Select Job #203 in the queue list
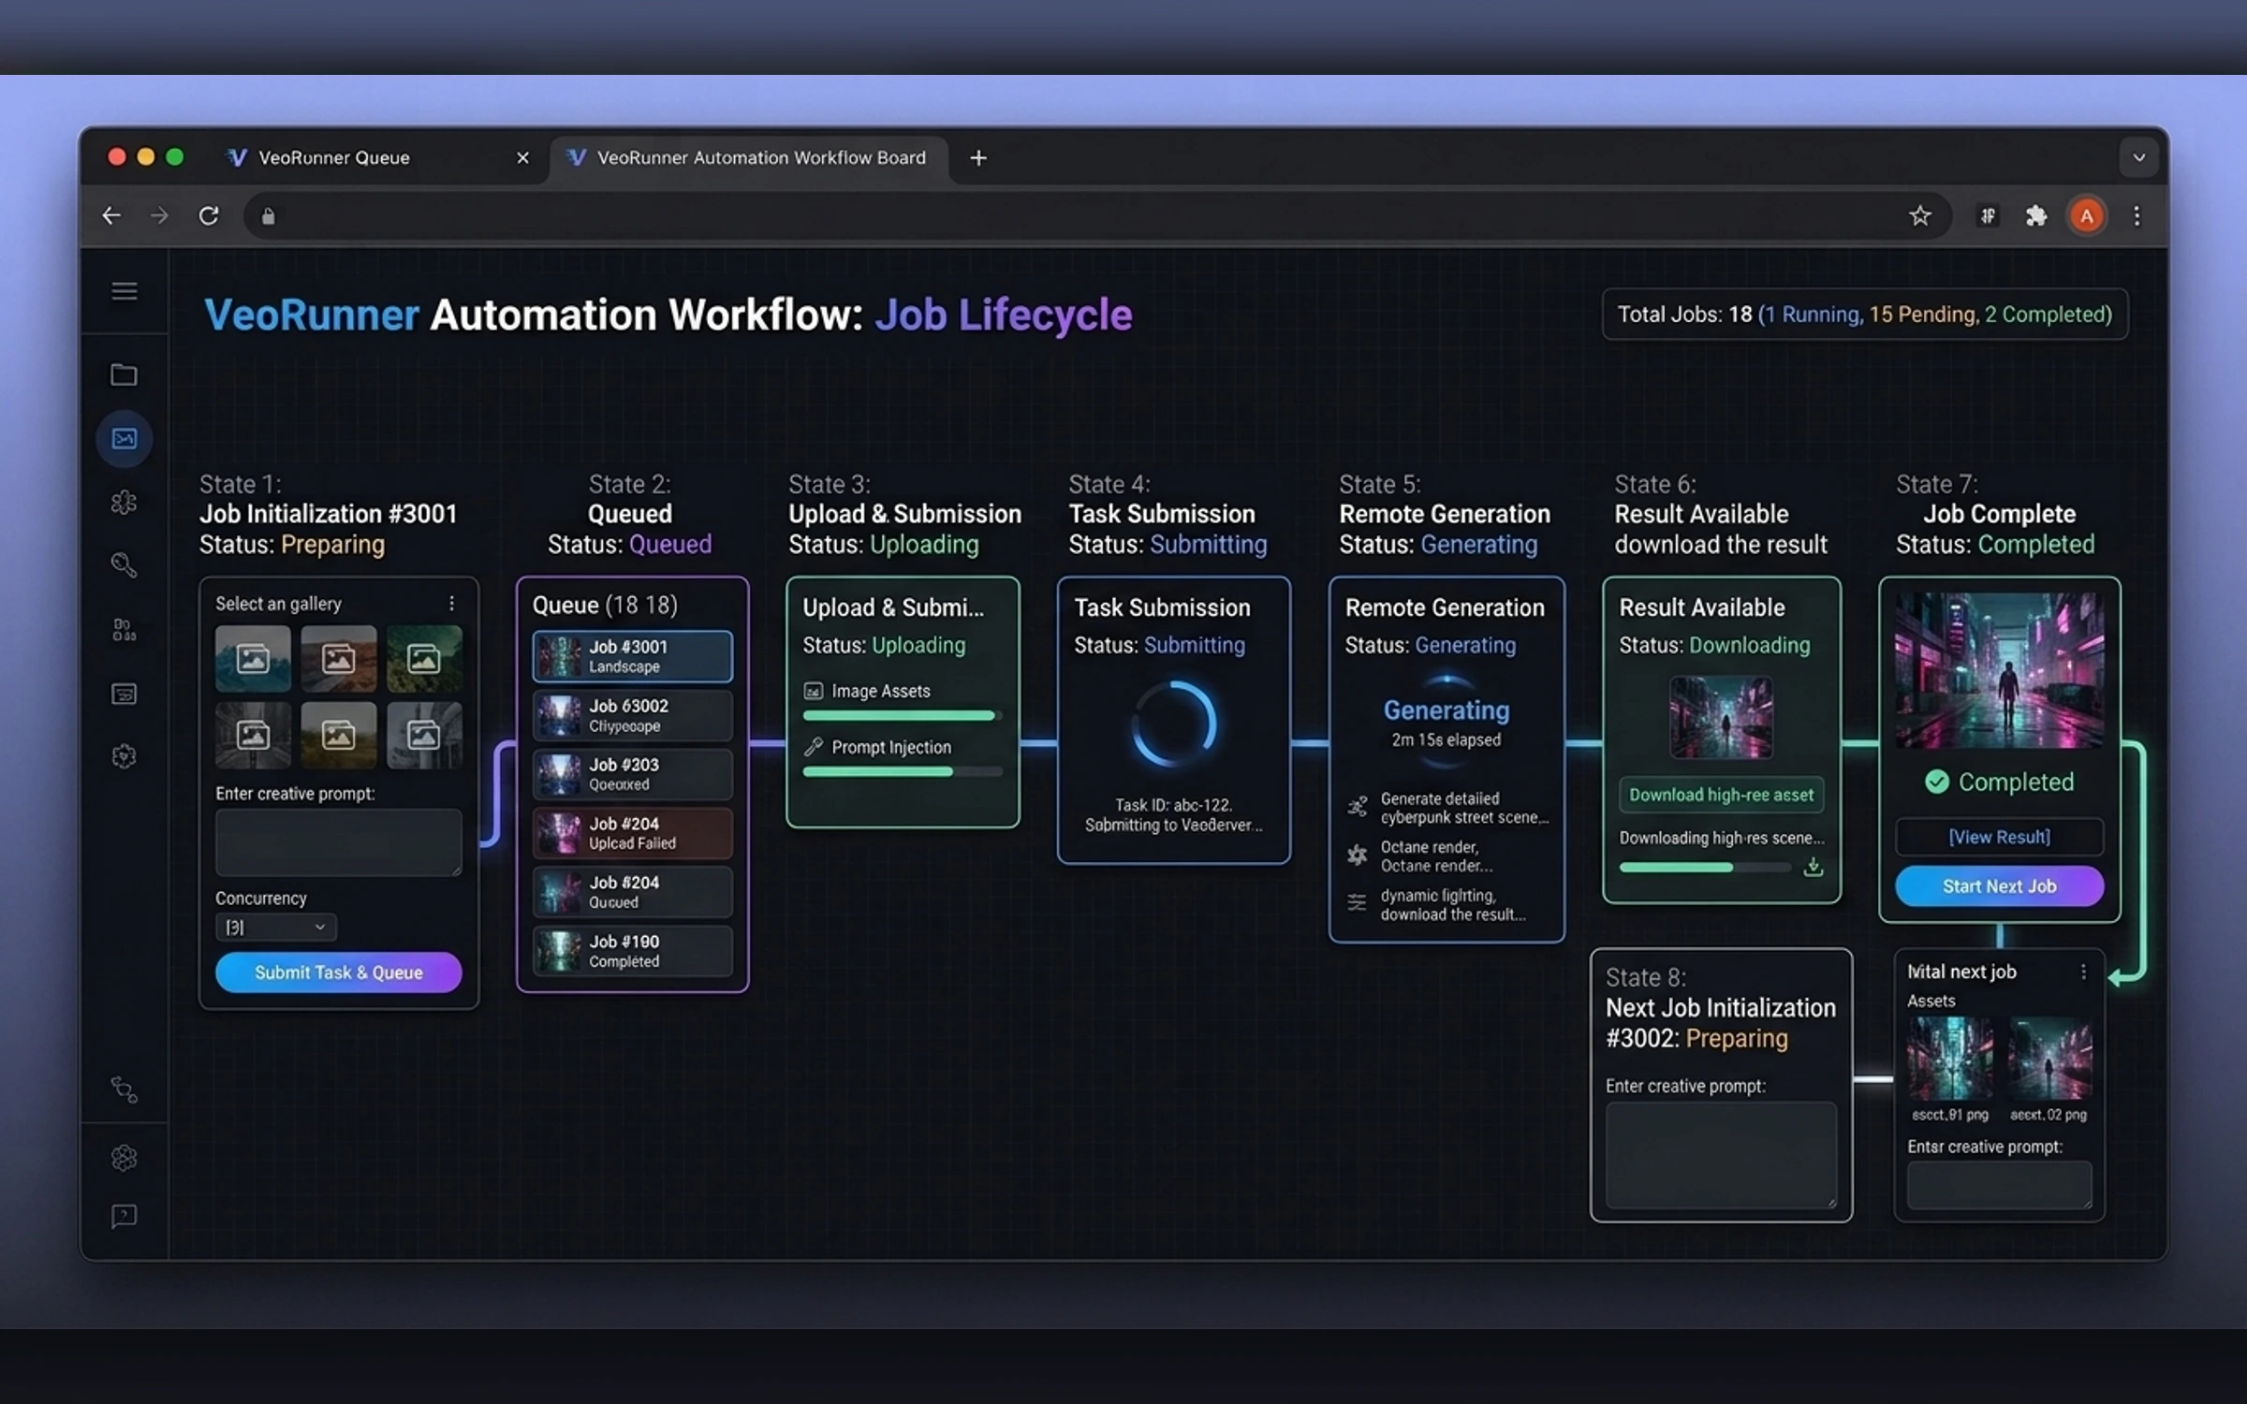The width and height of the screenshot is (2247, 1404). (x=632, y=774)
